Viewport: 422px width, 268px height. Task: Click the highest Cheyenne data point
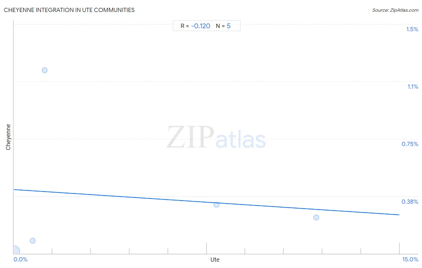45,70
